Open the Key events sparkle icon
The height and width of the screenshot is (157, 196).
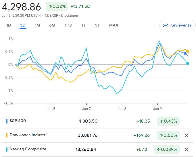tap(165, 25)
